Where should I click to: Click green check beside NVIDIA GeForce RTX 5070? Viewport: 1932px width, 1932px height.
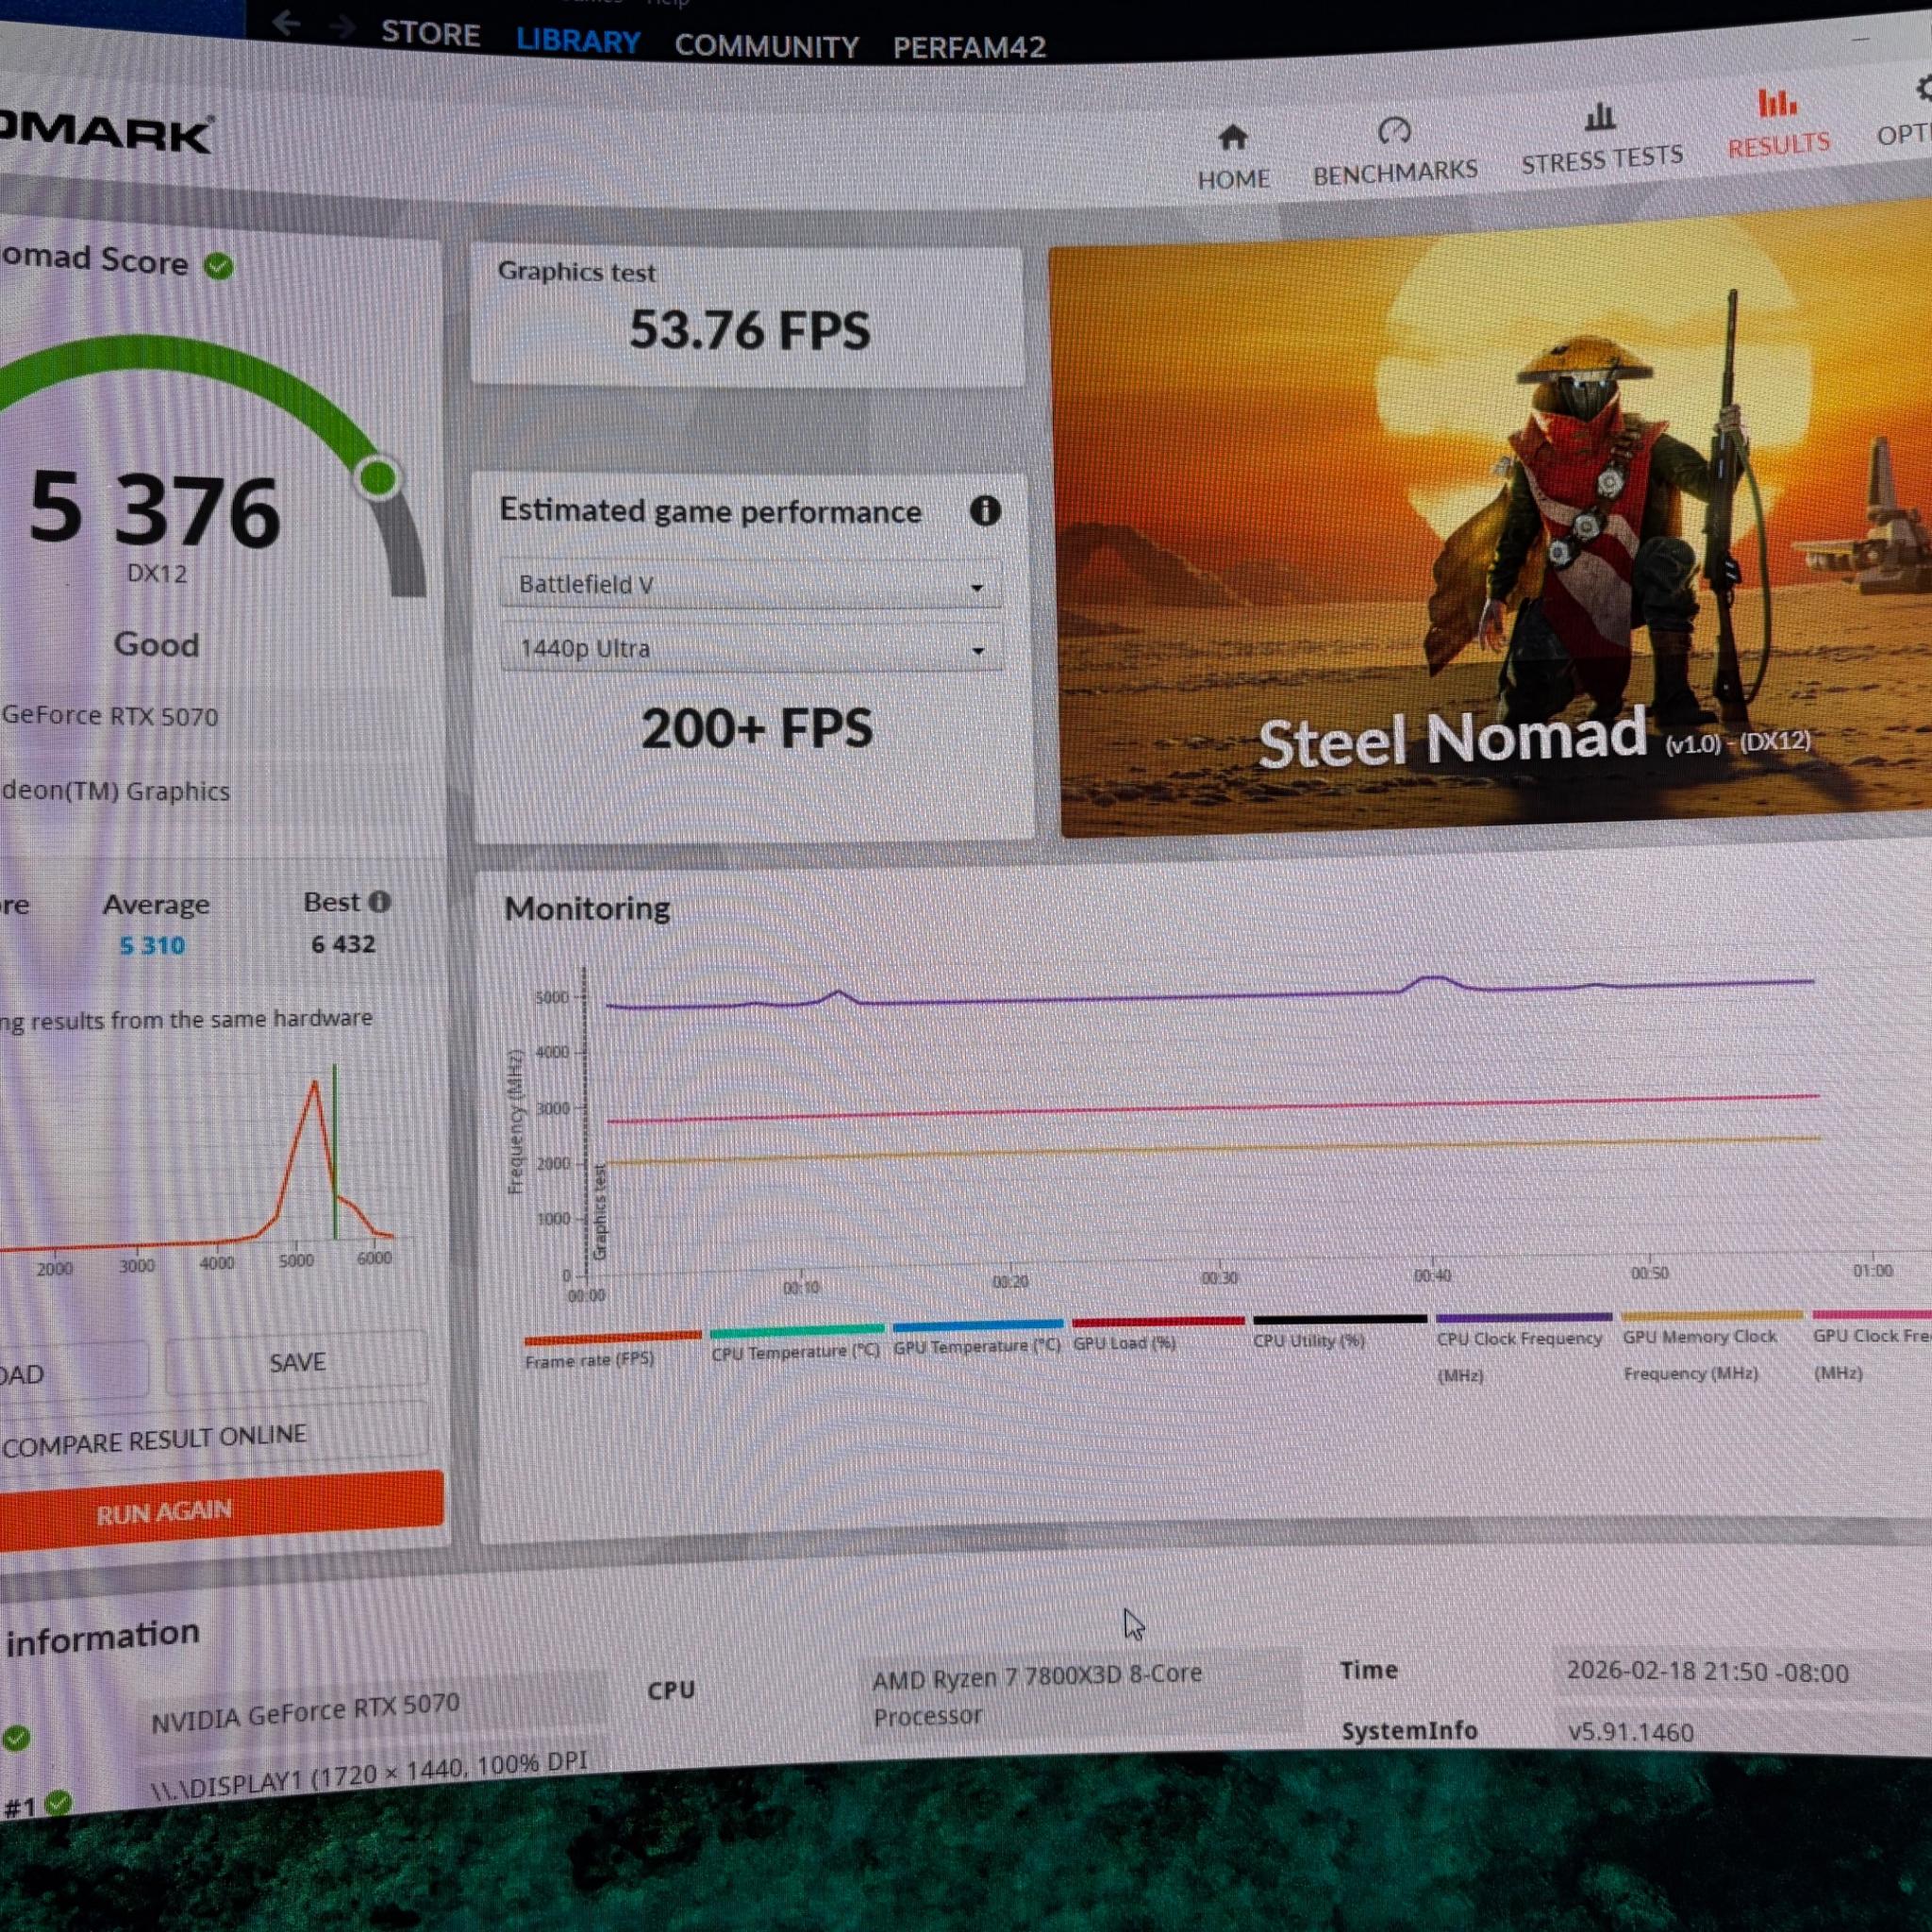click(x=16, y=1738)
